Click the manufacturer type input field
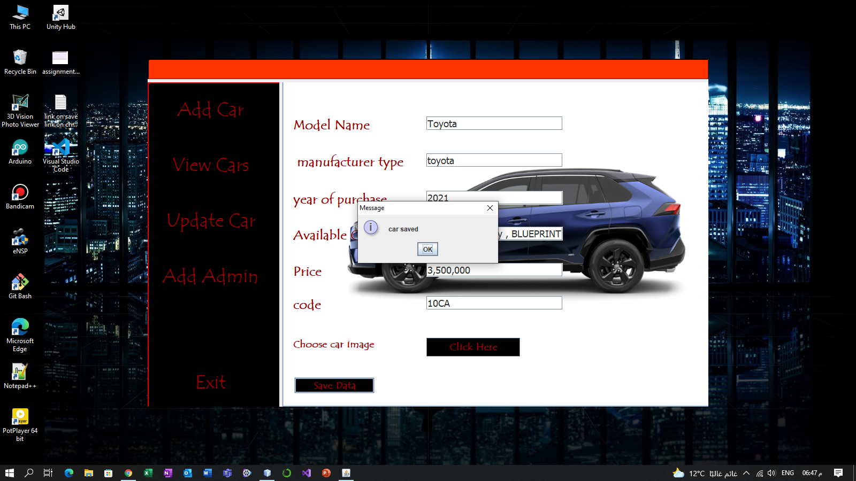Image resolution: width=856 pixels, height=481 pixels. pyautogui.click(x=494, y=160)
